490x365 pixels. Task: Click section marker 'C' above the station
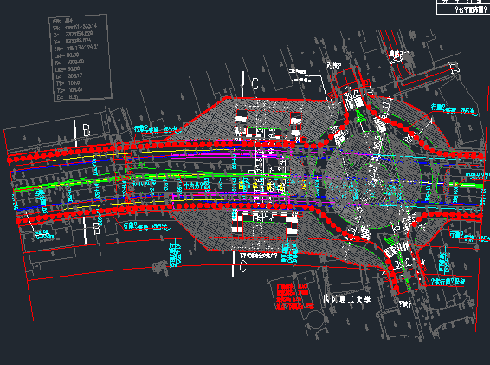(x=255, y=84)
